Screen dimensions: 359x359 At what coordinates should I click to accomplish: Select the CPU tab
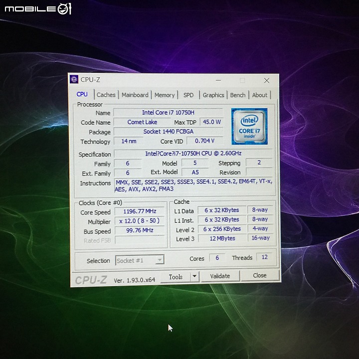[x=82, y=94]
